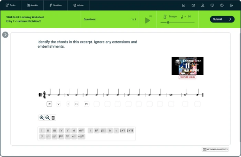This screenshot has width=241, height=157.
Task: Choose the IV6 inversion chord button
Action: pos(61,137)
